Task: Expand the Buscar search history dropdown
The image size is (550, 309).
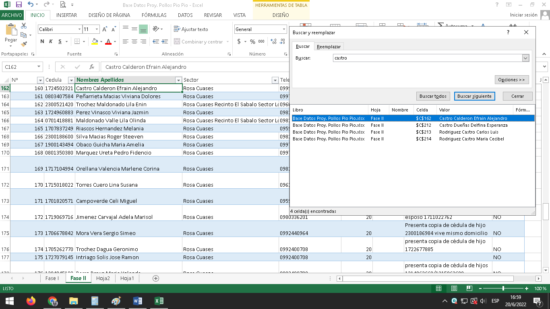Action: tap(525, 58)
